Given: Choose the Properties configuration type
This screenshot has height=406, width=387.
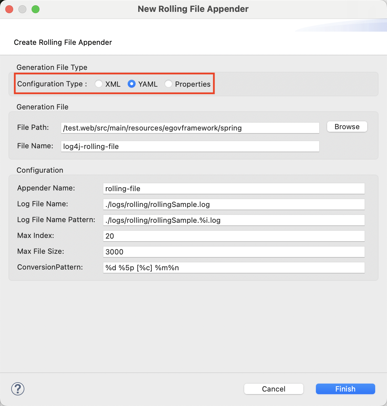Looking at the screenshot, I should tap(168, 84).
